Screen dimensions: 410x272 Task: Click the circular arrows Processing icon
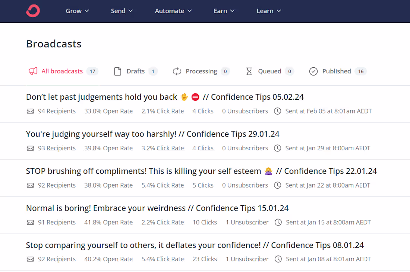176,71
